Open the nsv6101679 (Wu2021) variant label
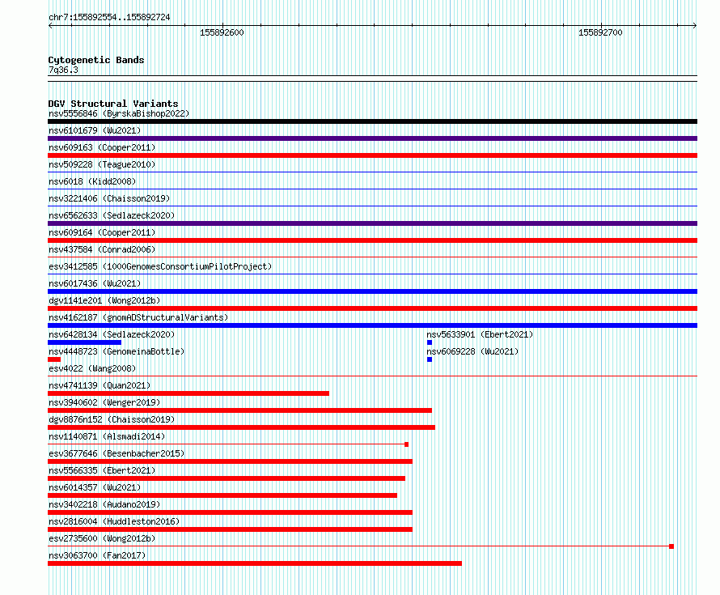This screenshot has height=595, width=720. click(95, 130)
